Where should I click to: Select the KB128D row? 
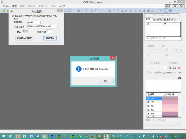coord(162,110)
